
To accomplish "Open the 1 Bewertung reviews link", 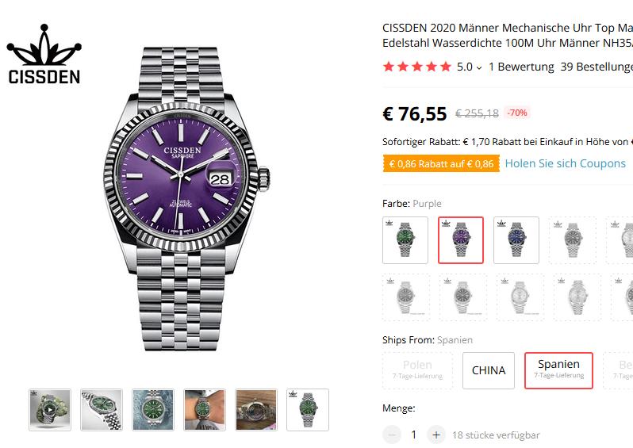I will (x=521, y=67).
